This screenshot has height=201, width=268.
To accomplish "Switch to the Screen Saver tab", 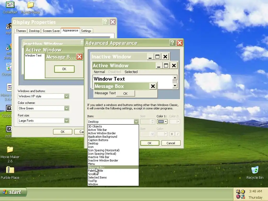I will tap(51, 31).
